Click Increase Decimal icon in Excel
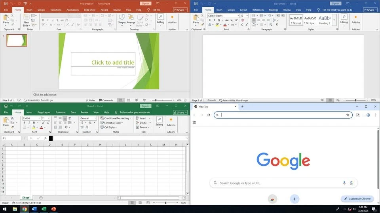 click(x=82, y=127)
